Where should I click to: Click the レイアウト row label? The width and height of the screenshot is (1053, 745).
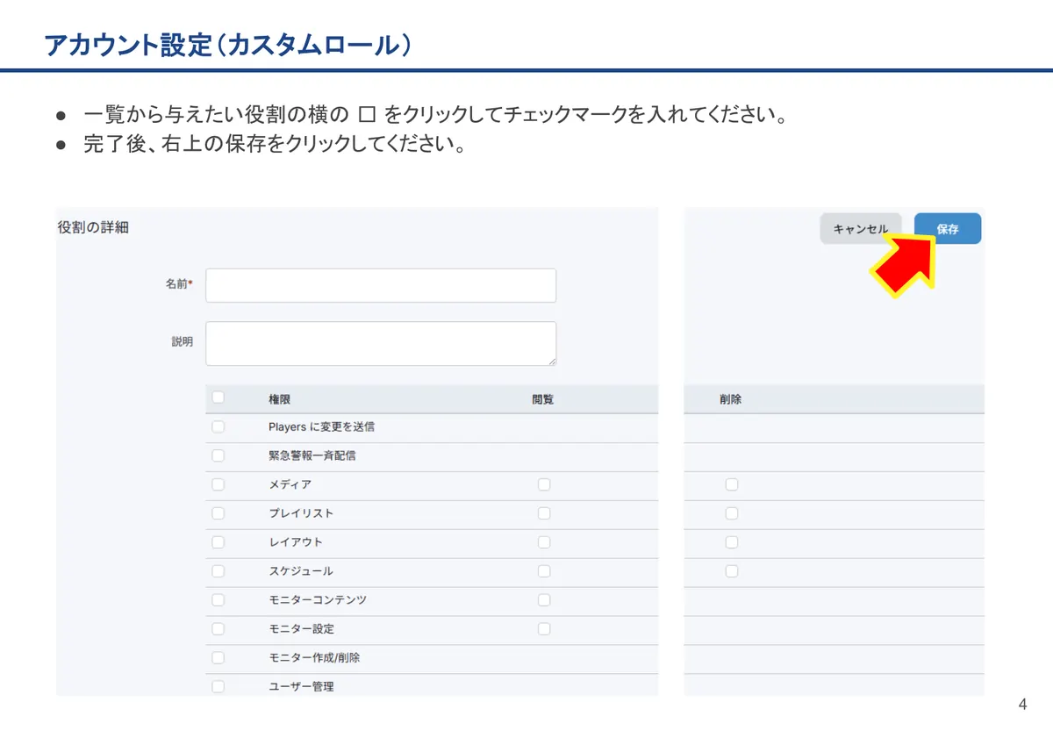coord(296,542)
